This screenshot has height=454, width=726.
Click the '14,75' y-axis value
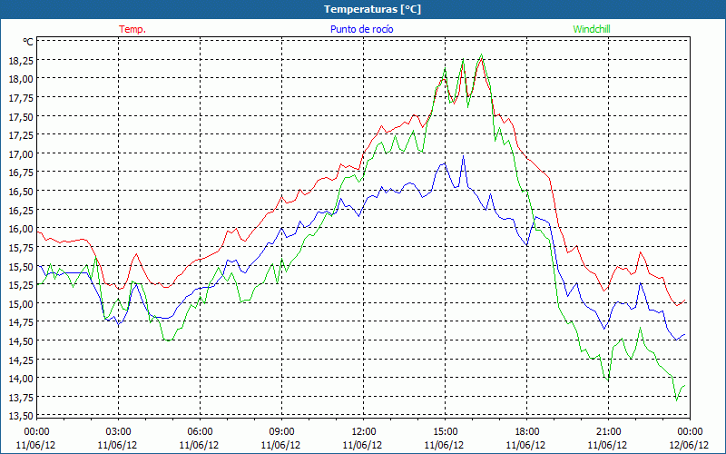(x=21, y=322)
